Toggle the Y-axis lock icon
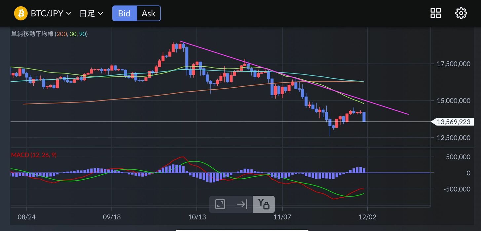481x231 pixels. coord(264,204)
